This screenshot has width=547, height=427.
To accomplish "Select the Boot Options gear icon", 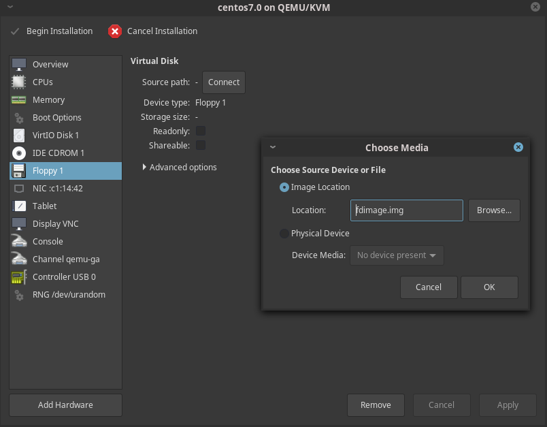I will tap(19, 117).
